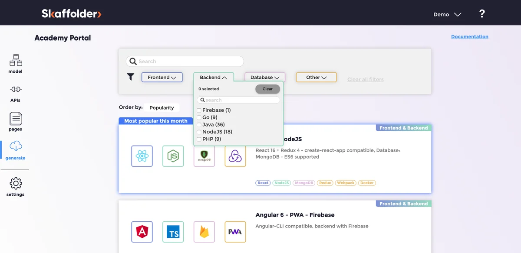
Task: Open the Other filter dropdown
Action: 316,78
